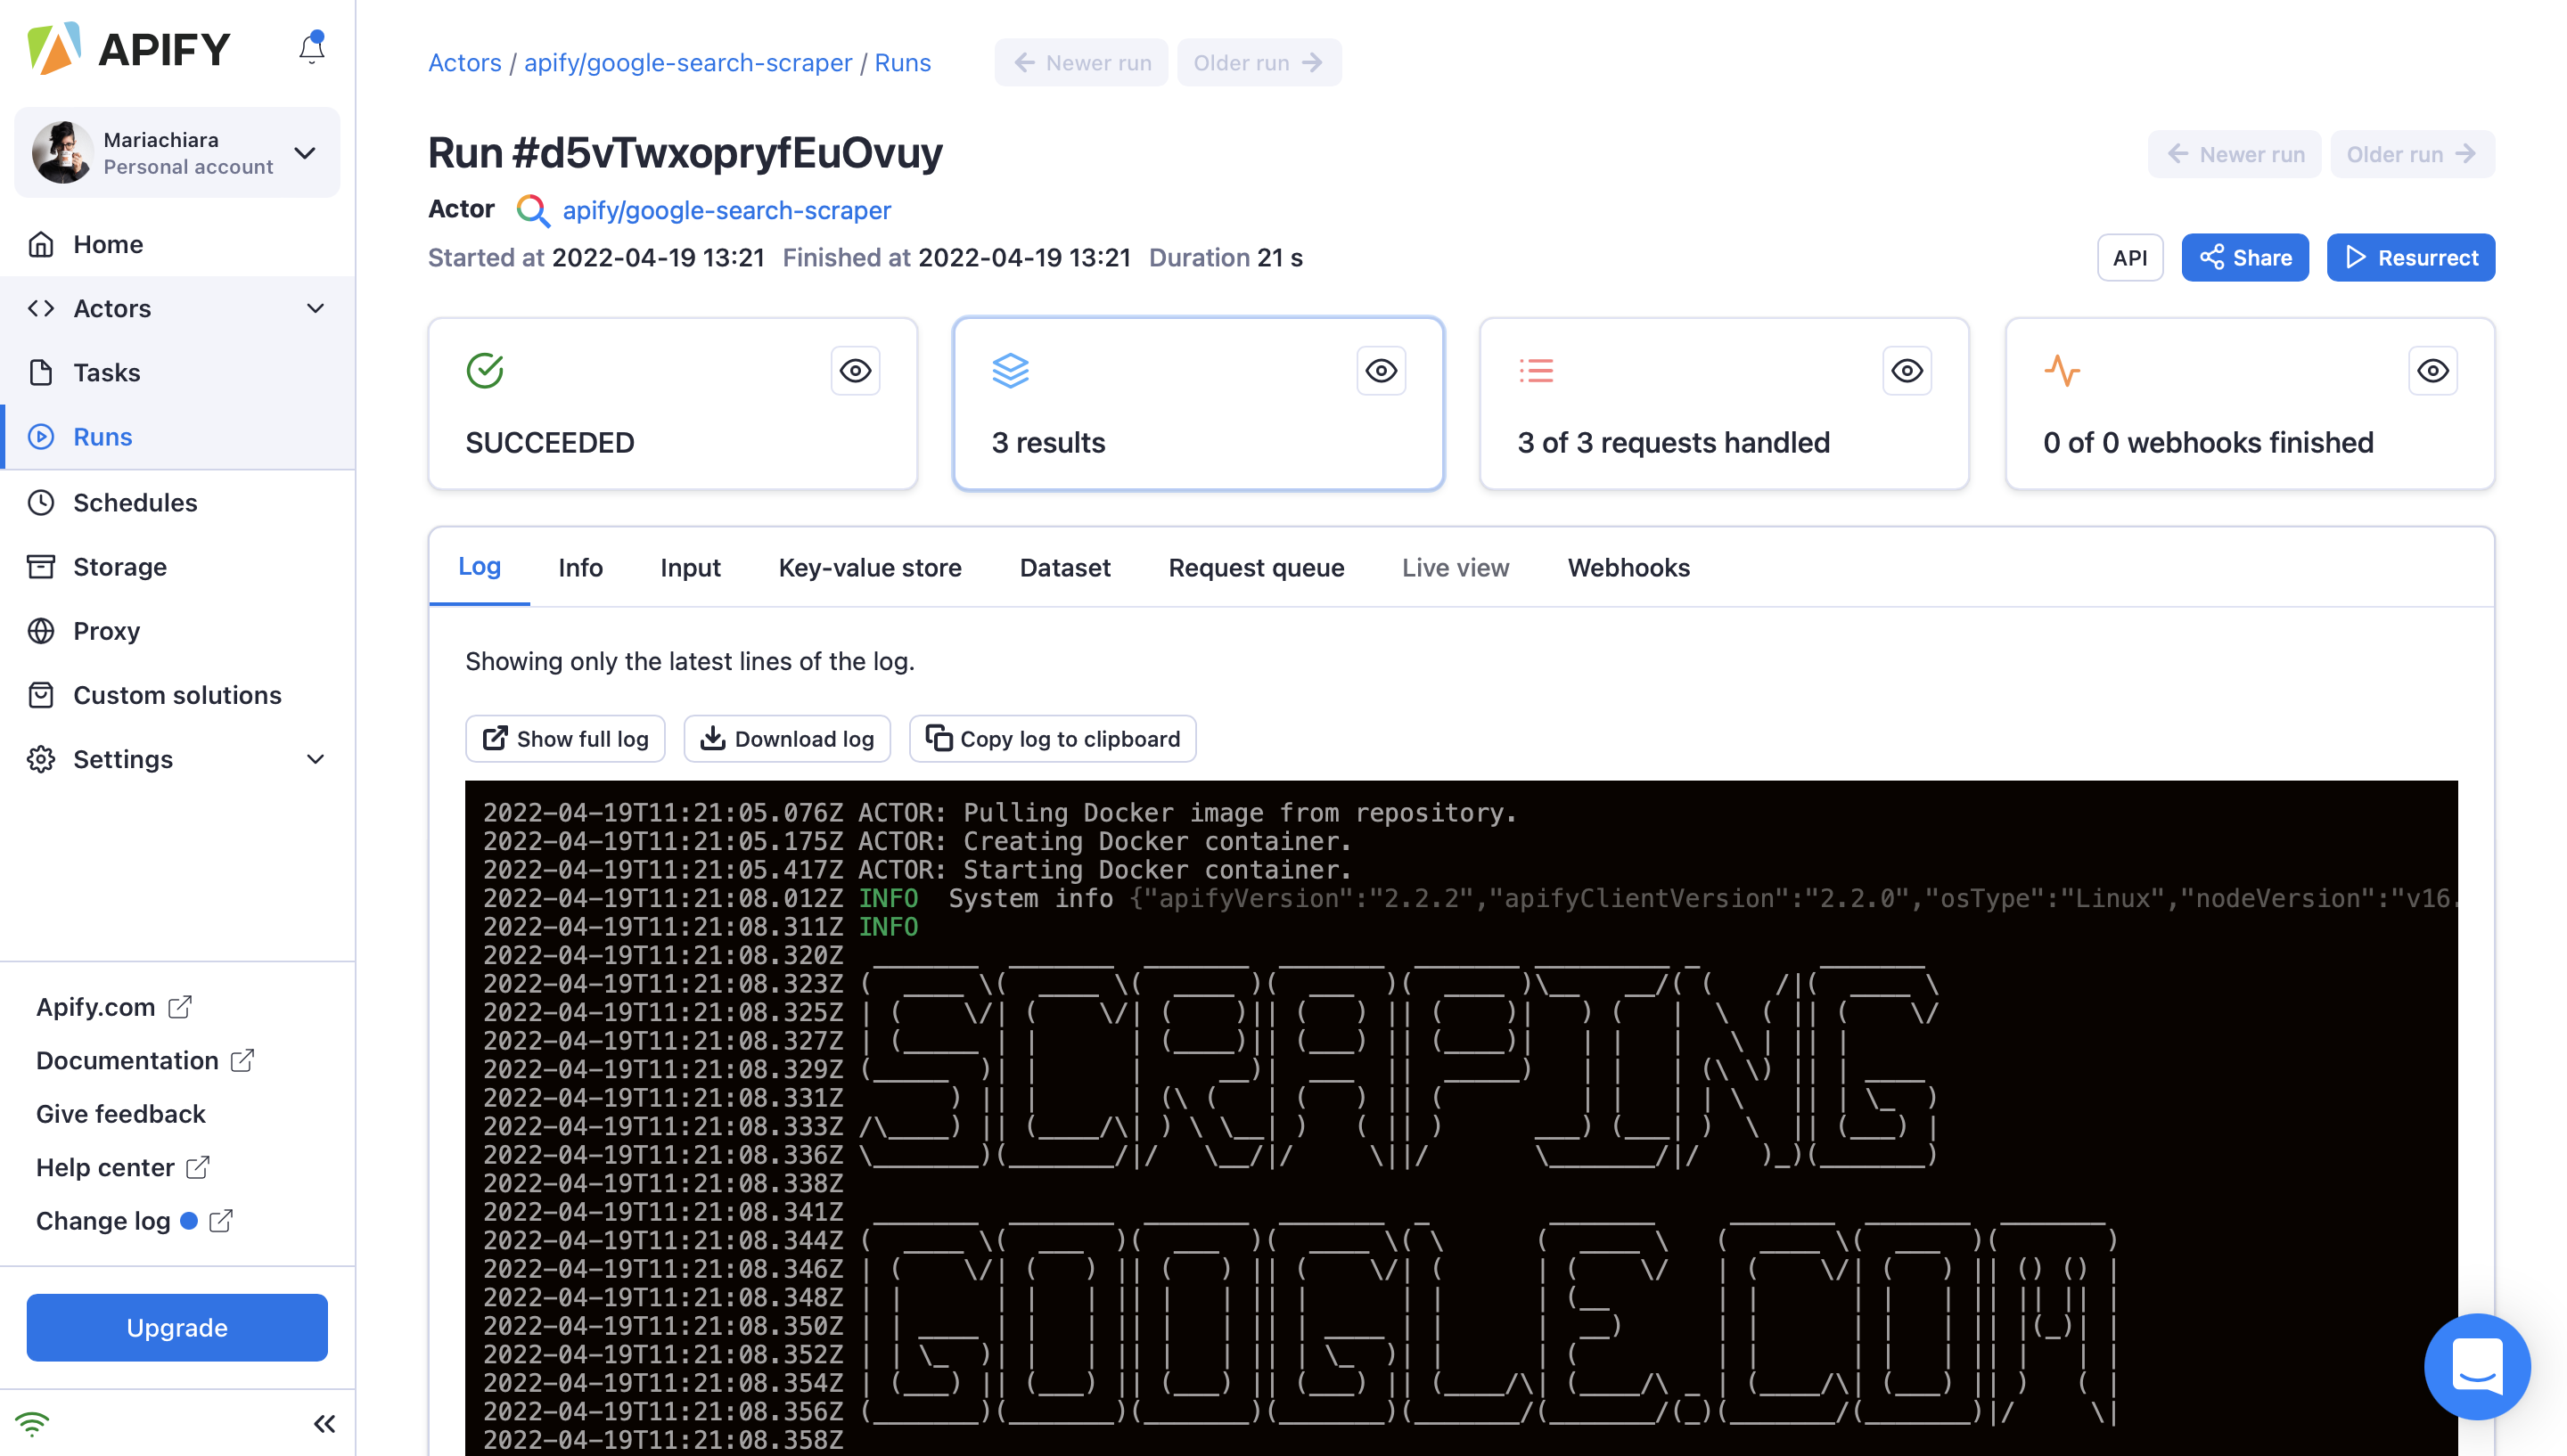
Task: Click Newer run button beside run title
Action: 2234,154
